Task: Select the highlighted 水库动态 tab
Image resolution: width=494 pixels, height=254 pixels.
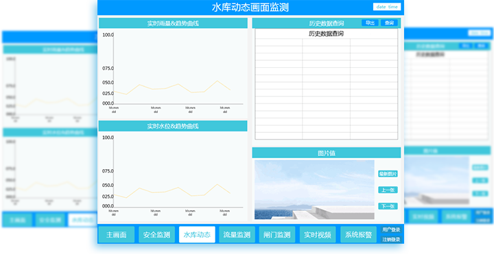Action: 197,235
